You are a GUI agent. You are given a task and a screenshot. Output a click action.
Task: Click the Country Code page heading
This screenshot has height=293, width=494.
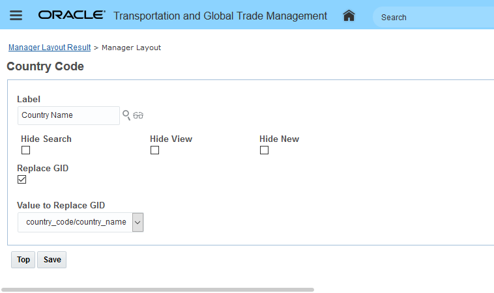pos(45,66)
